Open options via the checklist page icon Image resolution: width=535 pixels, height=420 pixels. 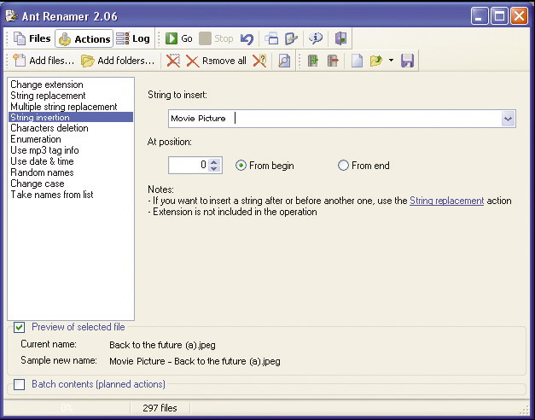coord(291,38)
